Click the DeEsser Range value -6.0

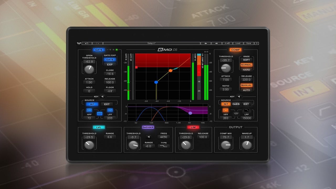[x=149, y=146]
